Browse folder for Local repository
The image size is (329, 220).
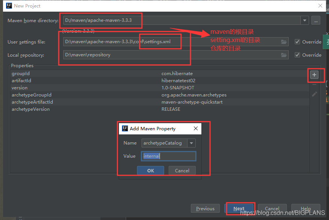coord(284,55)
